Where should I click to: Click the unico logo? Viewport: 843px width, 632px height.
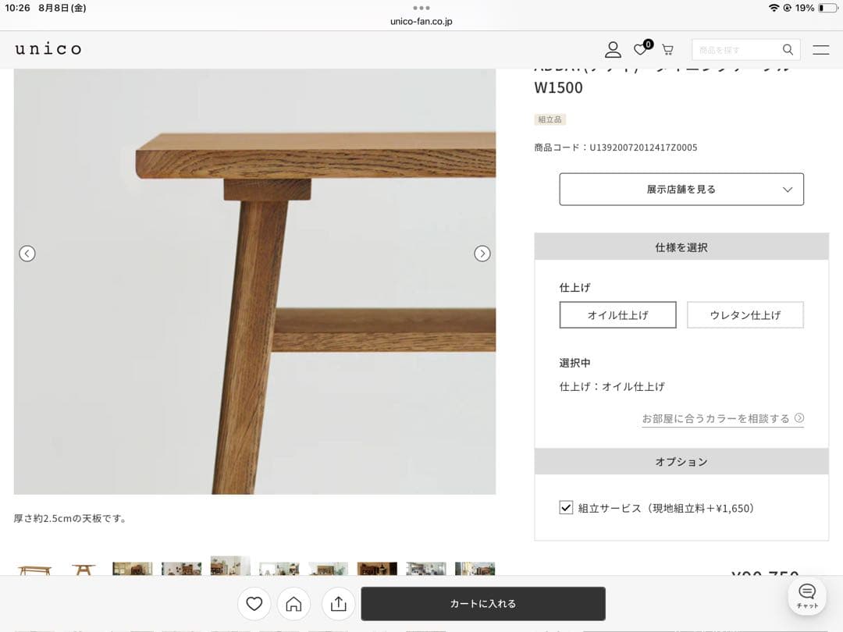pyautogui.click(x=48, y=49)
